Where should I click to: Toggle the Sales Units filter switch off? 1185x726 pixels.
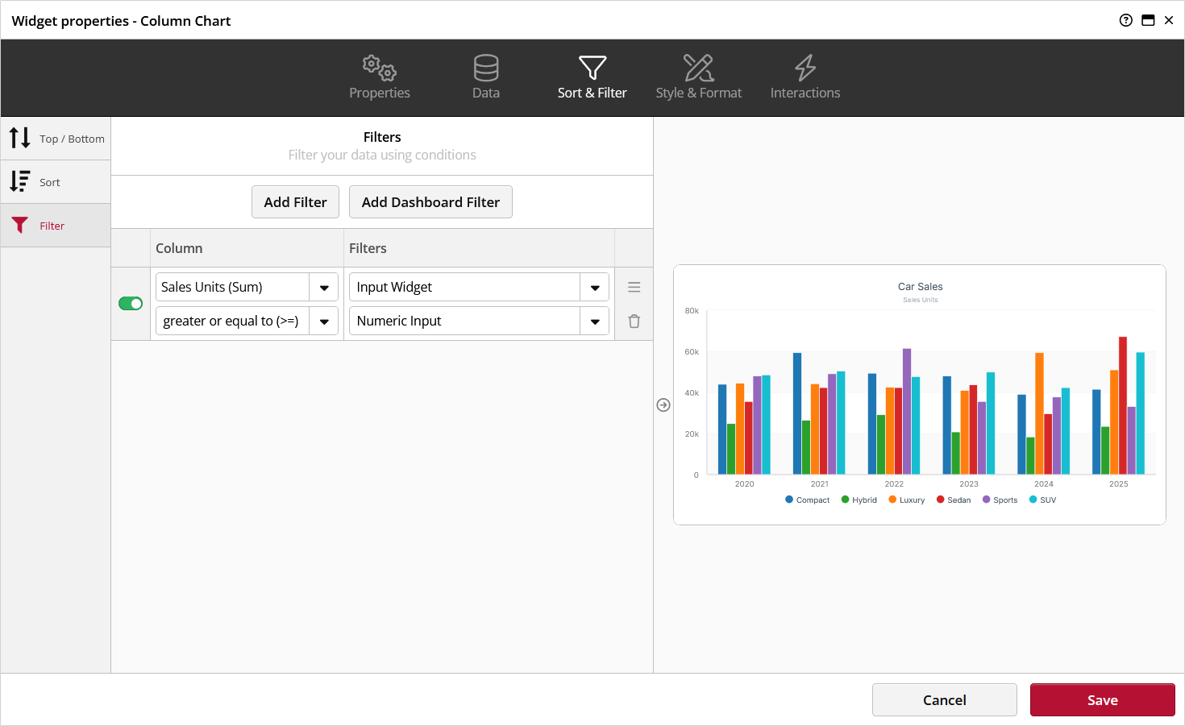tap(131, 304)
